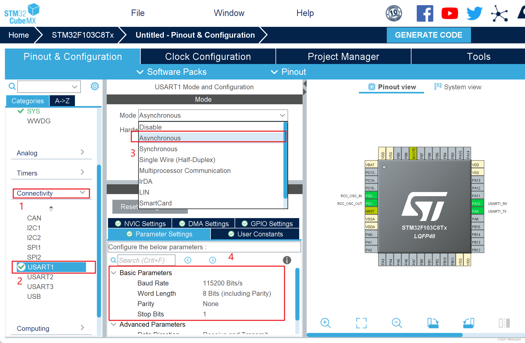Open the GPIO Settings tab

[x=267, y=224]
